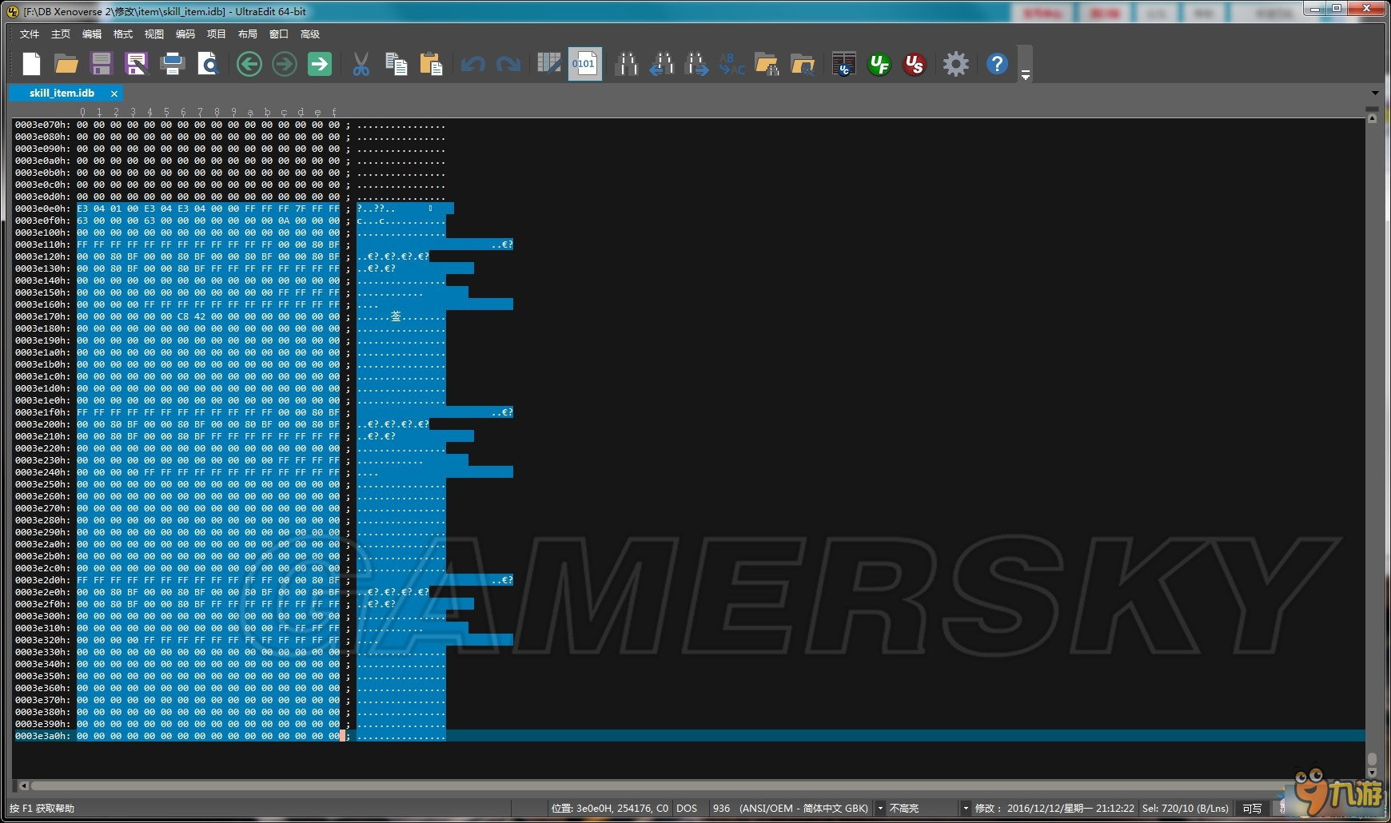Screen dimensions: 1391x823
Task: Create a new file with the toolbar icon
Action: tap(31, 64)
